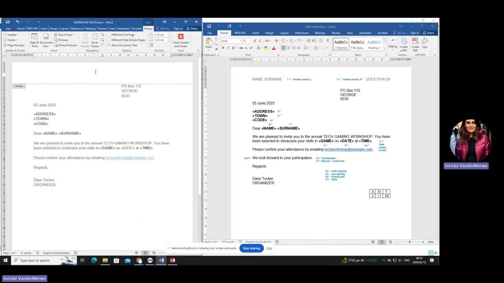The image size is (504, 283).
Task: Open the Insert tab in Q2B memo window
Action: click(x=256, y=33)
